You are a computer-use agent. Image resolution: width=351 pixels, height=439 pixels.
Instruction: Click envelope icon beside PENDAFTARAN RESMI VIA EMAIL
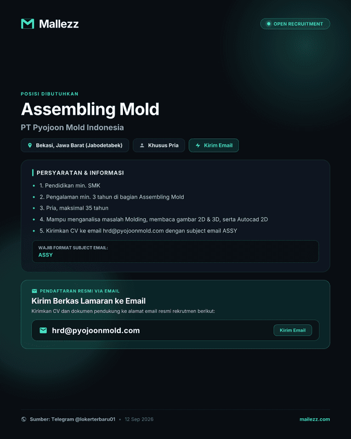pyautogui.click(x=35, y=291)
